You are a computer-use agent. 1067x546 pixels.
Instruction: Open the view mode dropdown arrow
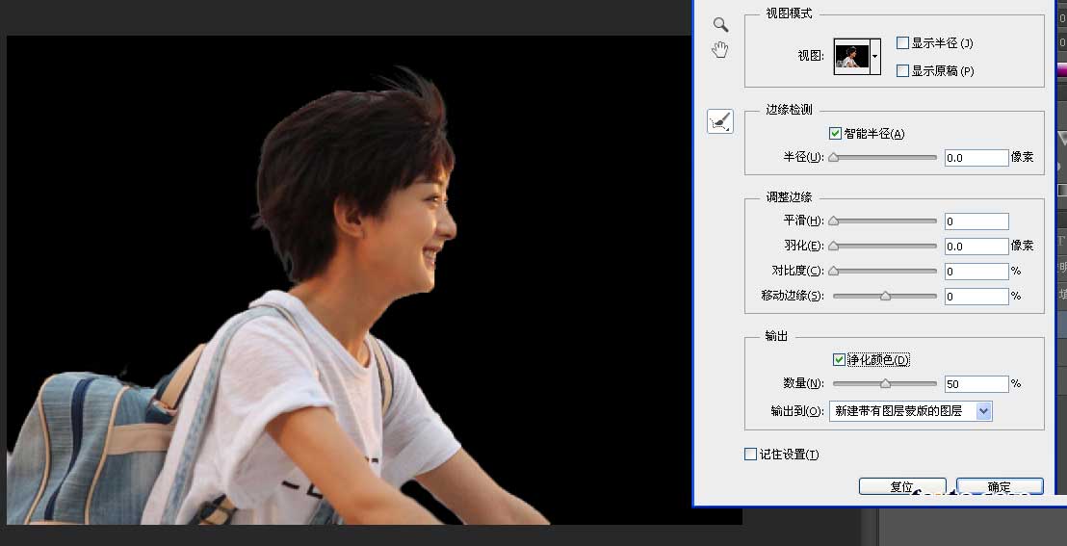tap(875, 57)
